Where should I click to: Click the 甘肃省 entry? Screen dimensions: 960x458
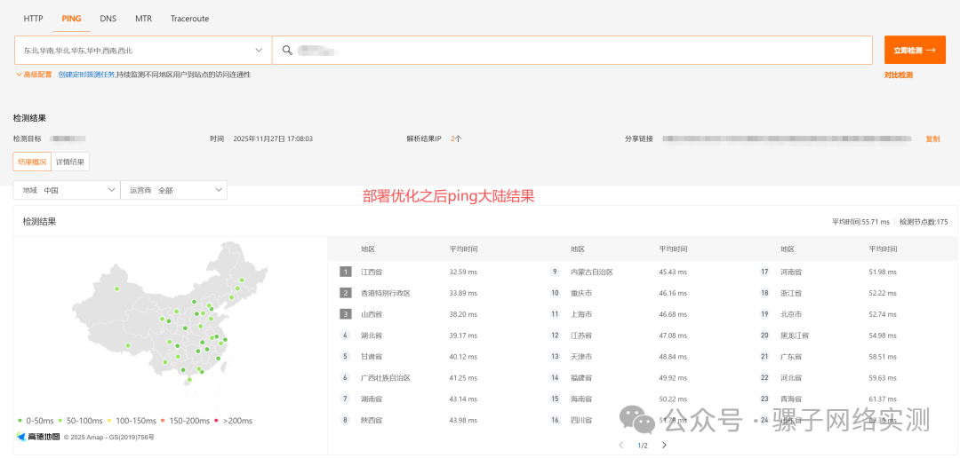[371, 357]
